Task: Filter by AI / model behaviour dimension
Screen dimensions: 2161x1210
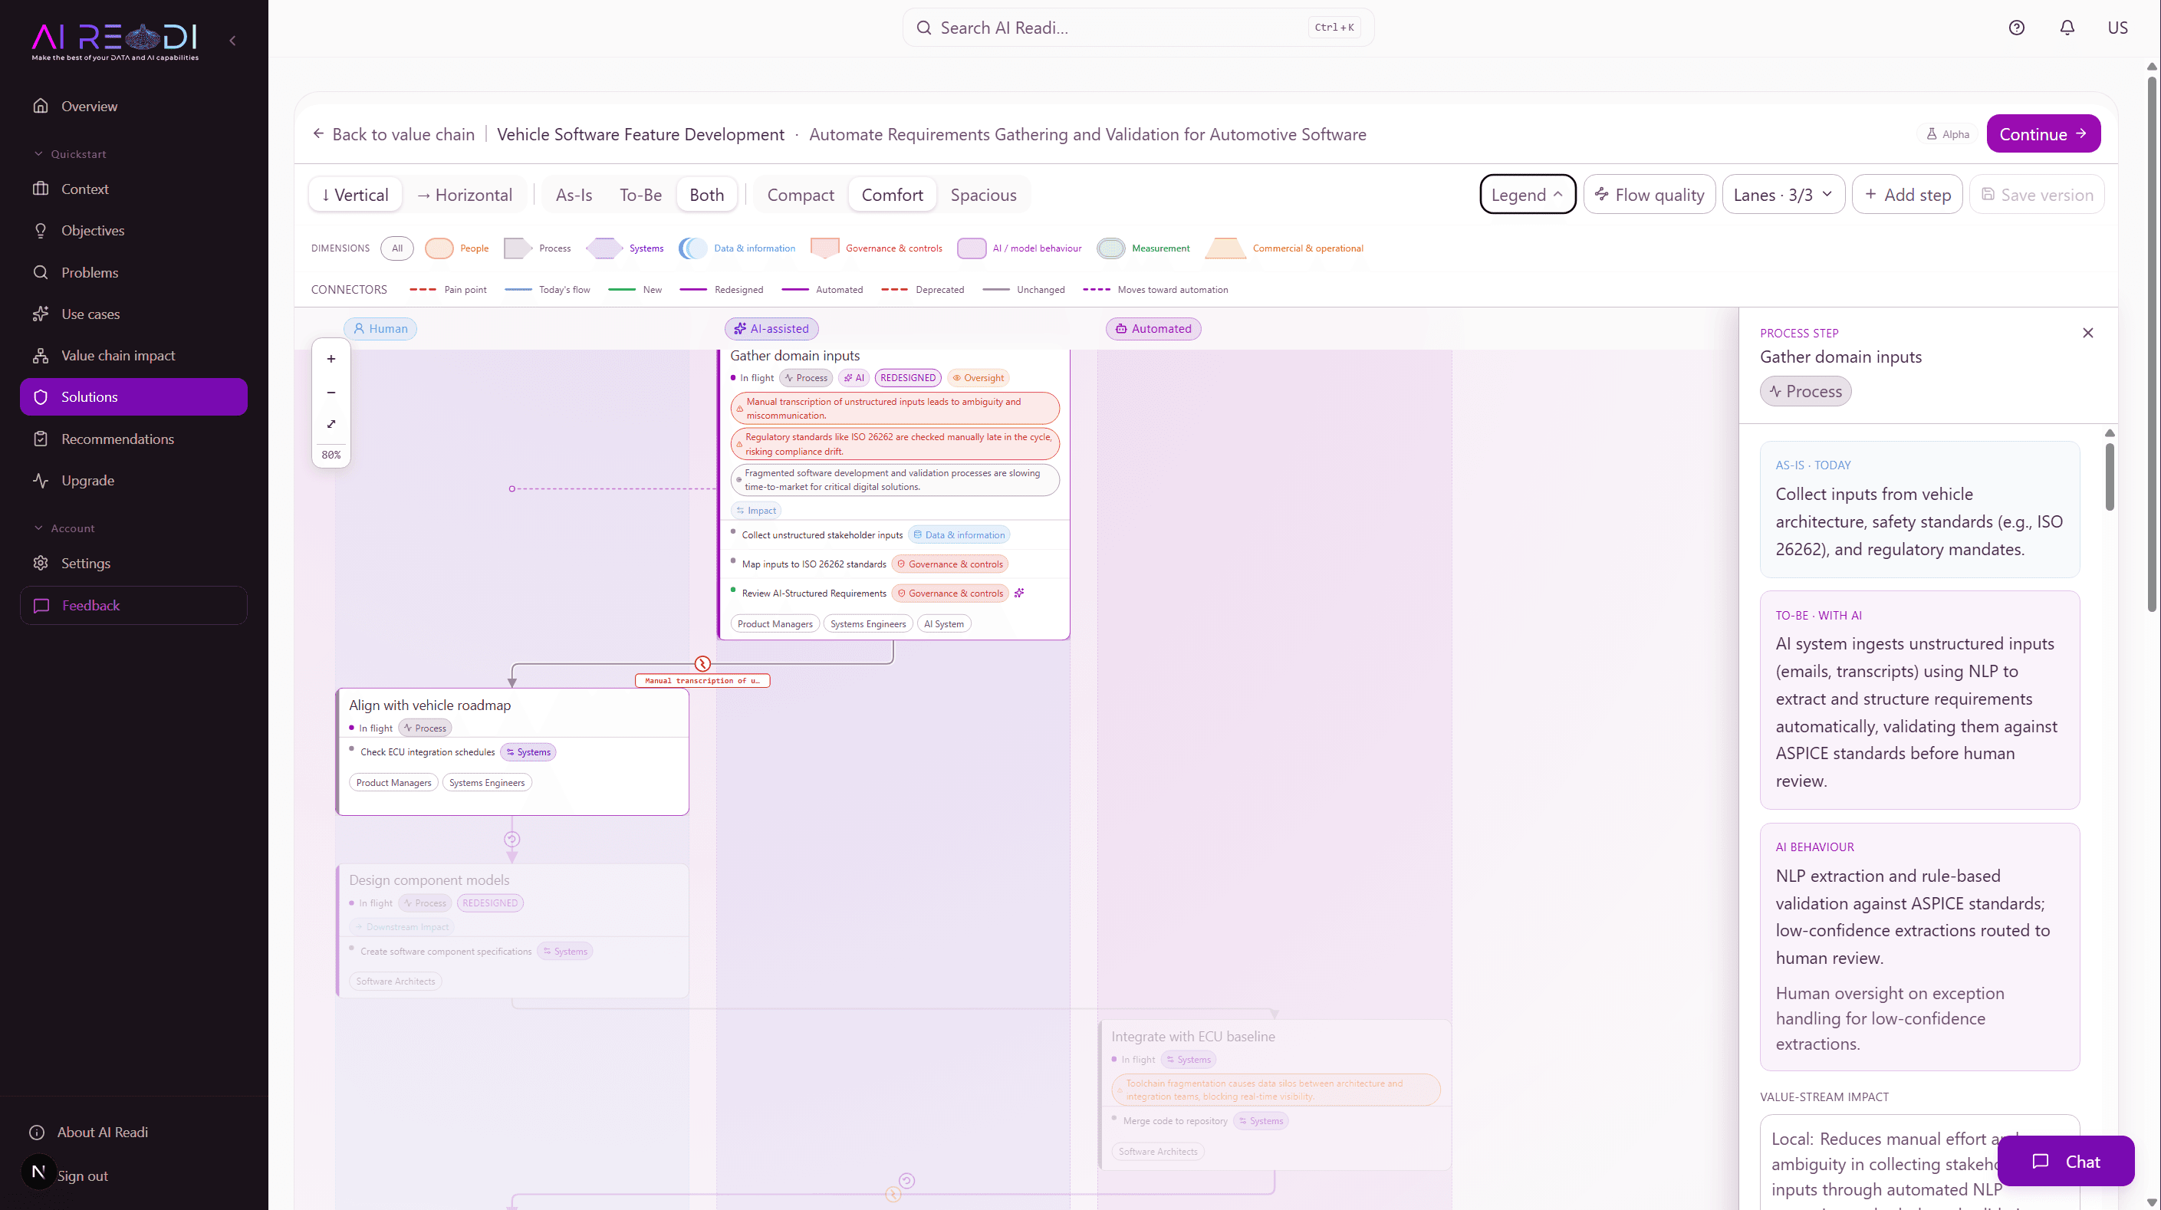Action: click(1019, 248)
